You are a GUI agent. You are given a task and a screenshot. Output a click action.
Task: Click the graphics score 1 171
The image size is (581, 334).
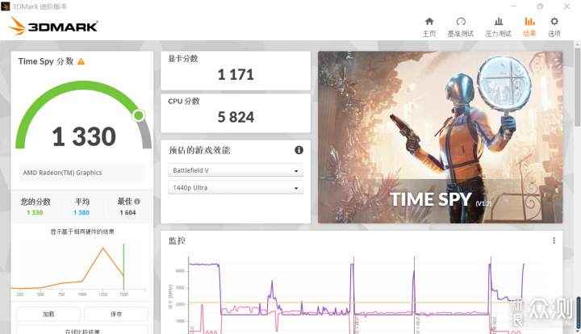click(x=236, y=75)
